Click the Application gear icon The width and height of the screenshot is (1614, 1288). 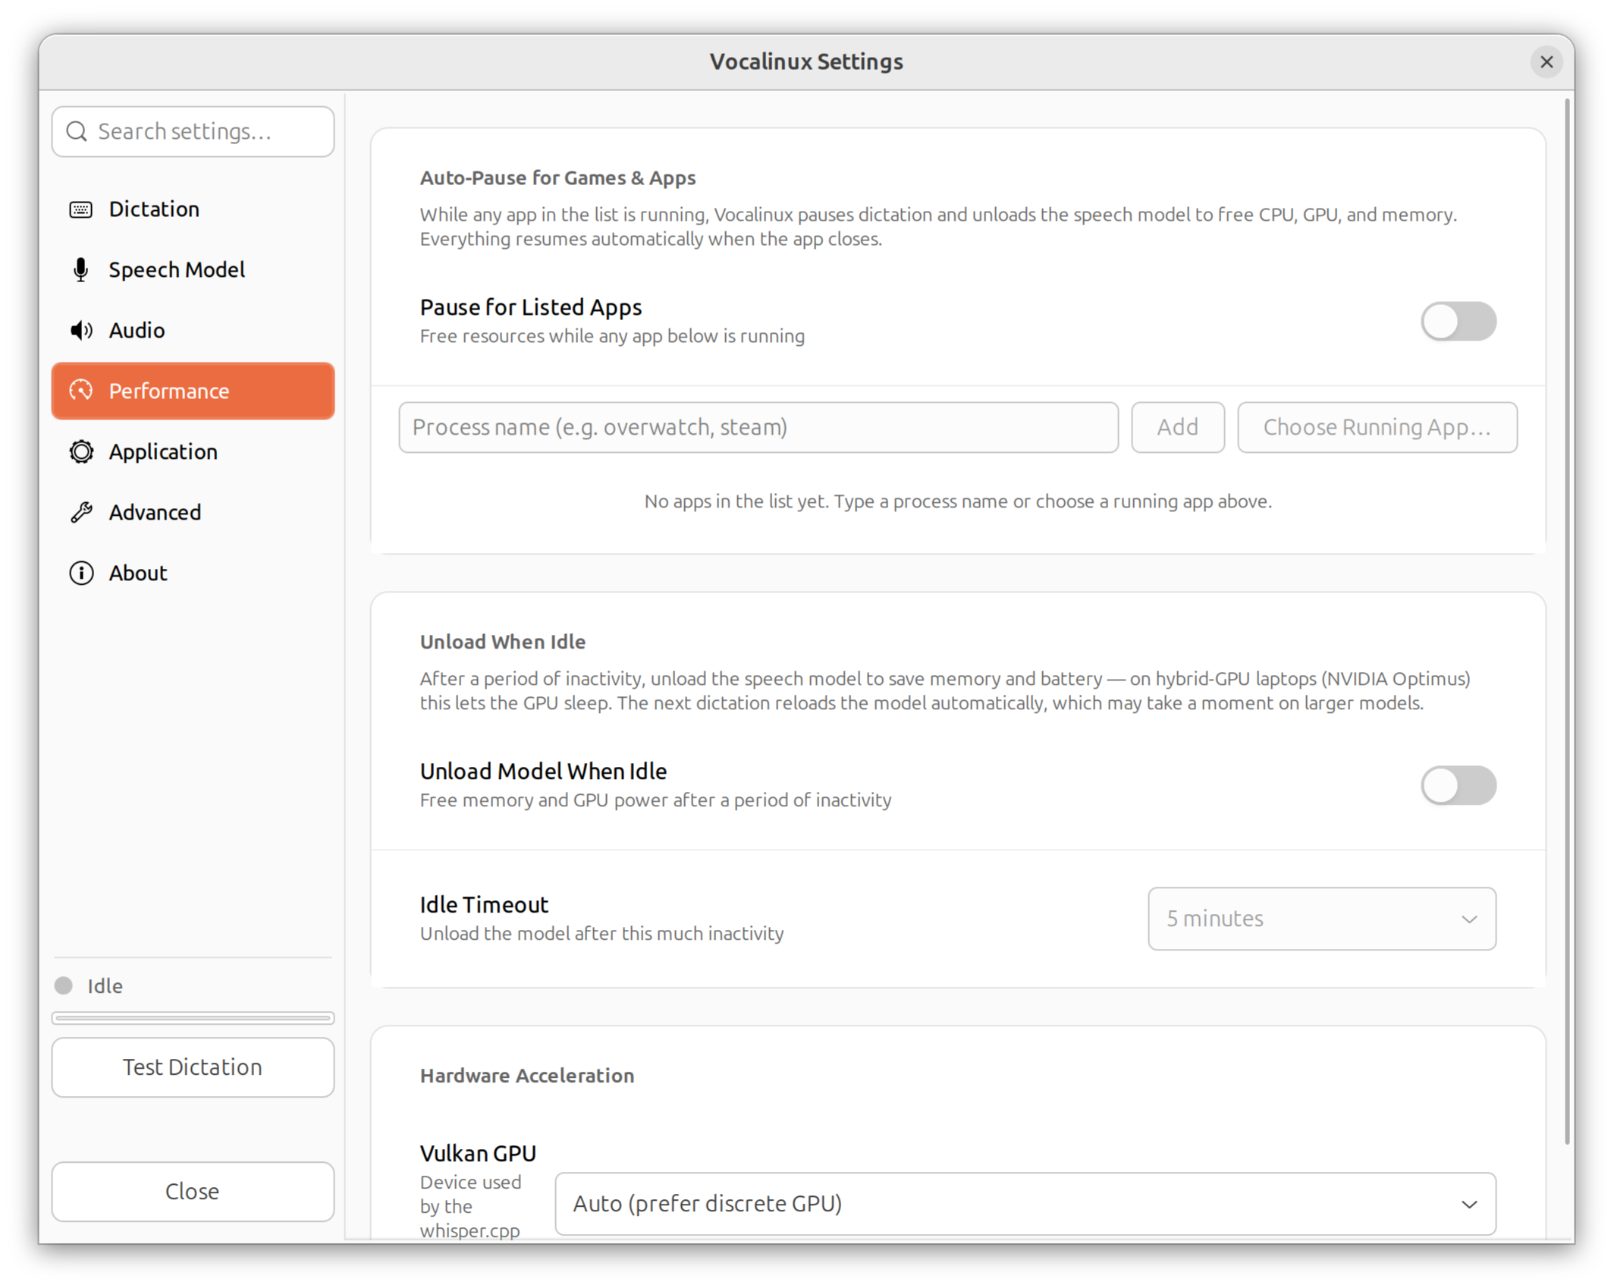[x=80, y=452]
